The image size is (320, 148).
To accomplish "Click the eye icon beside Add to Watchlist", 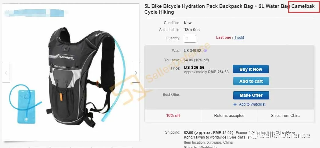I will pos(235,104).
